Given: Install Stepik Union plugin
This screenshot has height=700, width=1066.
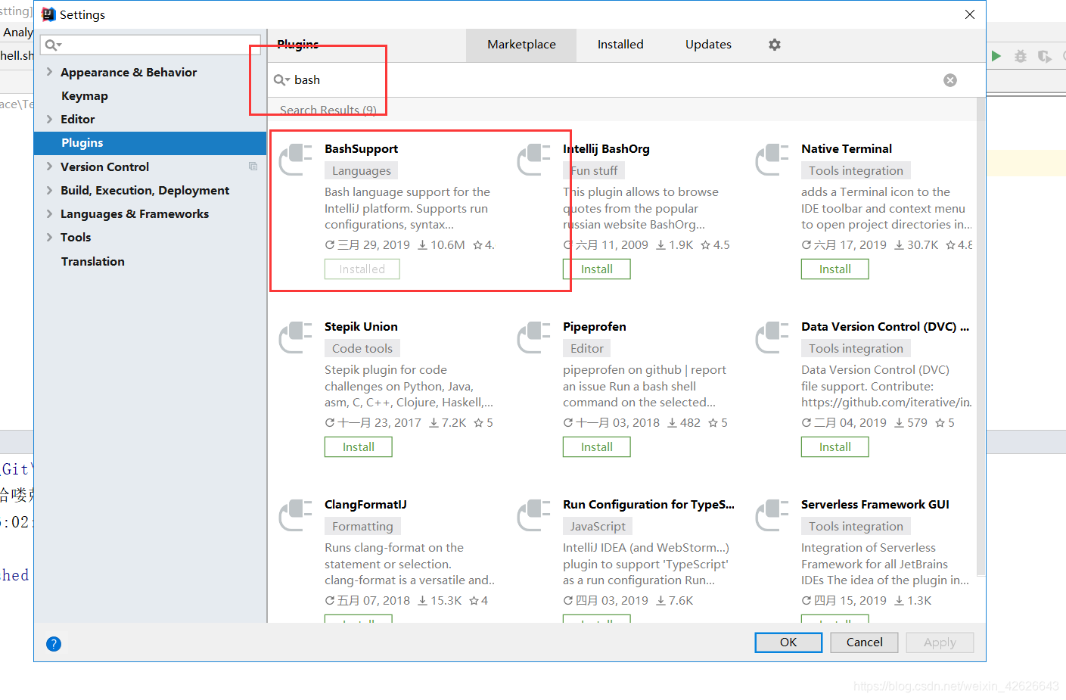Looking at the screenshot, I should click(358, 447).
